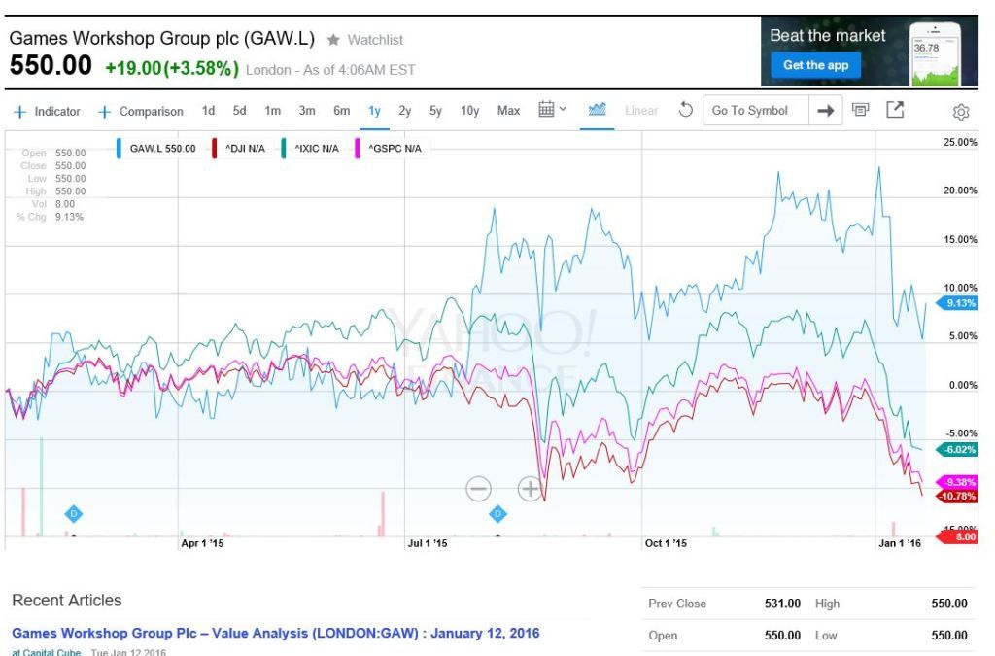995x656 pixels.
Task: Show the 6m time range
Action: point(341,111)
